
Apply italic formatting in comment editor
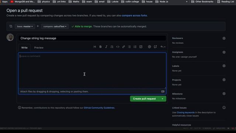click(106, 47)
